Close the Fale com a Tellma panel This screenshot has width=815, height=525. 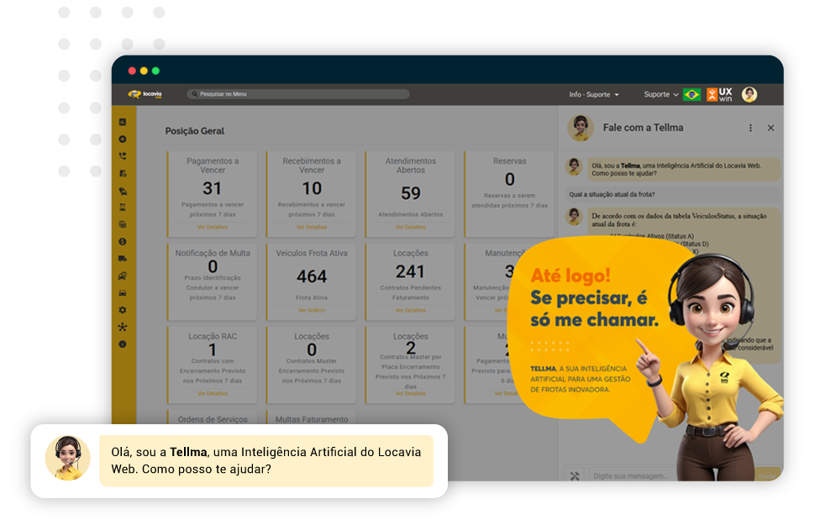point(770,128)
